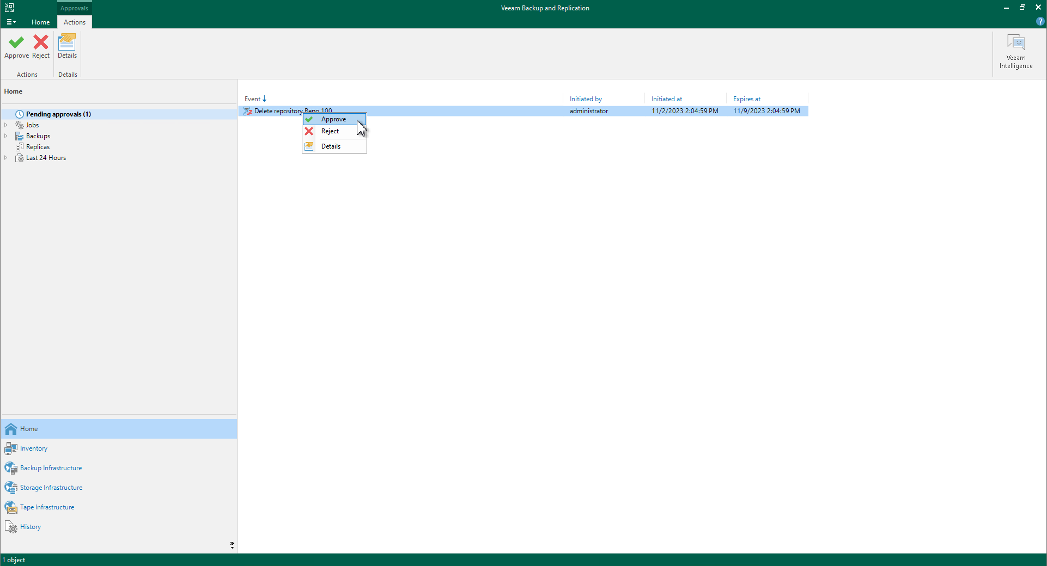
Task: Choose Approve in the context menu
Action: point(334,119)
